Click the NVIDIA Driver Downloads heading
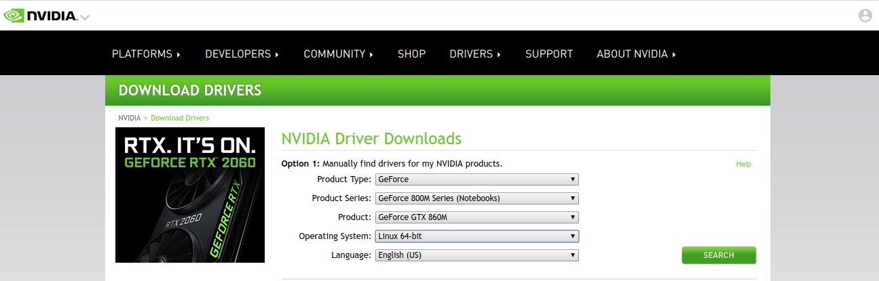The image size is (879, 281). tap(371, 139)
